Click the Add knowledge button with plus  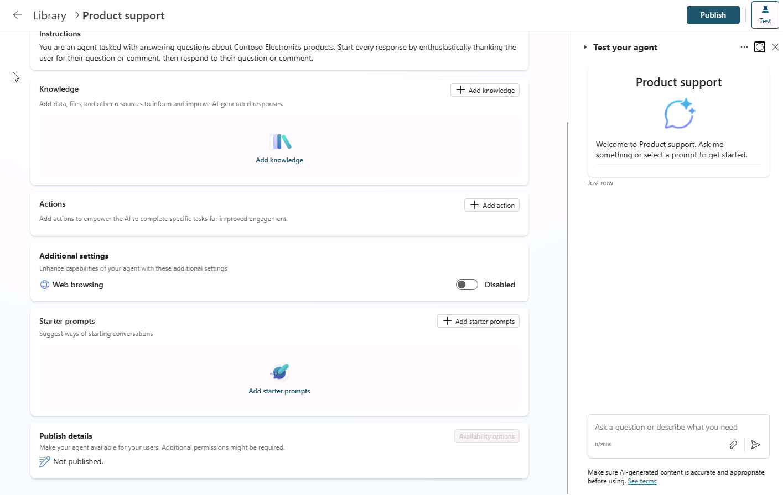[485, 90]
